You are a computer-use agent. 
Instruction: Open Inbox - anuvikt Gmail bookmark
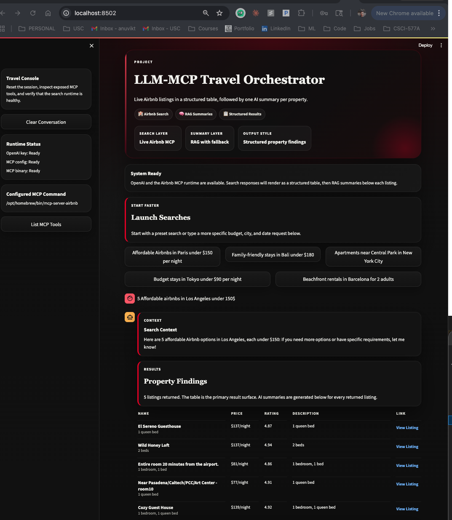click(x=114, y=29)
